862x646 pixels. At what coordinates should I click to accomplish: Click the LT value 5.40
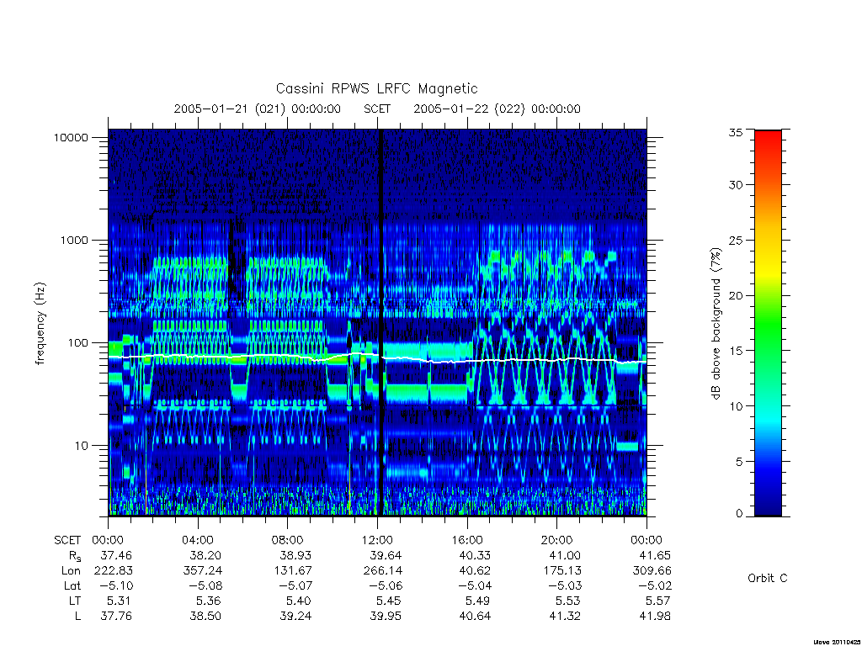[299, 601]
